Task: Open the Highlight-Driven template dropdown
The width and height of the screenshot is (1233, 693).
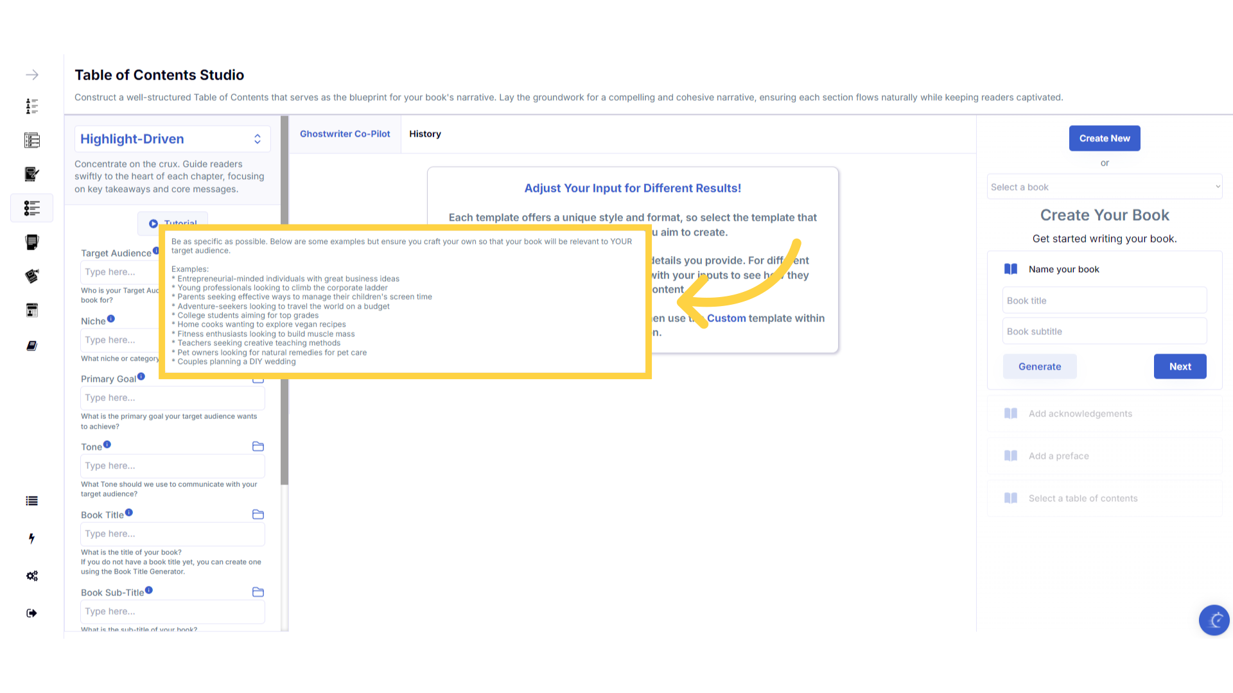Action: [x=172, y=139]
